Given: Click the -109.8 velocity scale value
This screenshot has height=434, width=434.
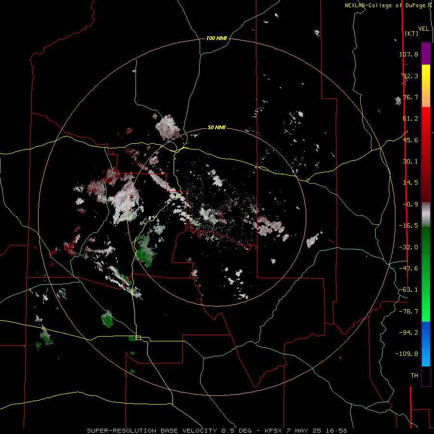Looking at the screenshot, I should [x=407, y=354].
